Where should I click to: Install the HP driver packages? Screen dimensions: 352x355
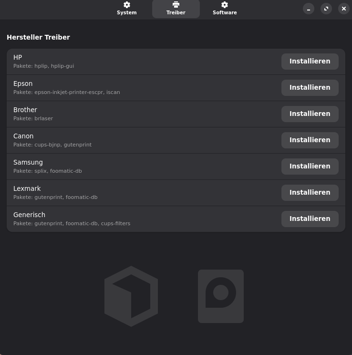click(x=310, y=61)
